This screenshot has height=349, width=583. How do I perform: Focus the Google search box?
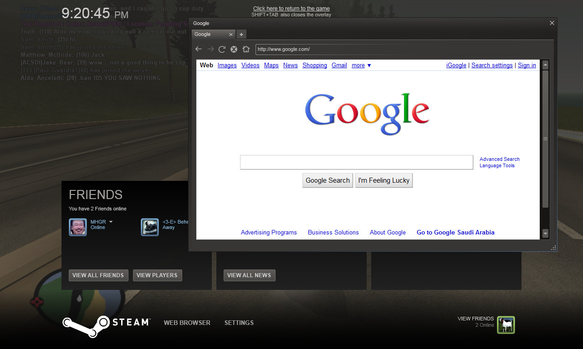[x=357, y=162]
